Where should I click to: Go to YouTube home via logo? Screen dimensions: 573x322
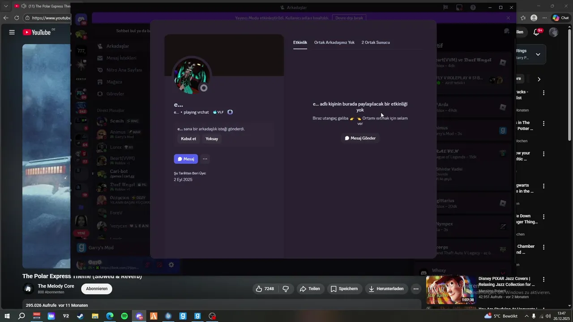[37, 32]
